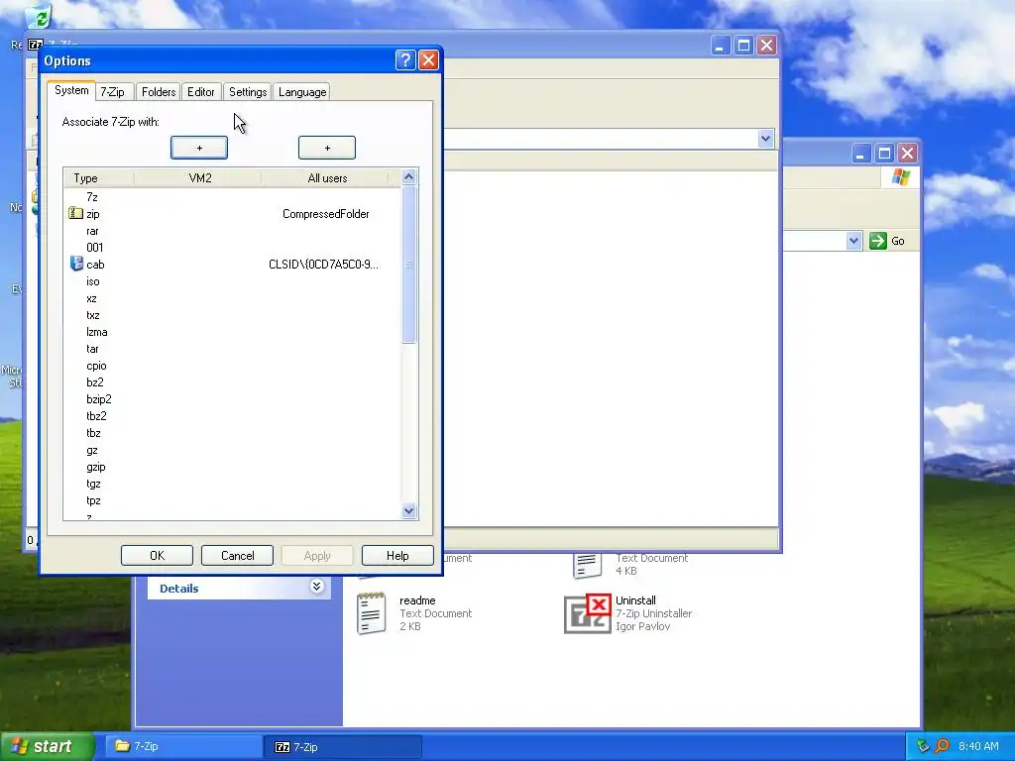The height and width of the screenshot is (761, 1015).
Task: Open the Recycle Bin desktop icon
Action: 39,17
